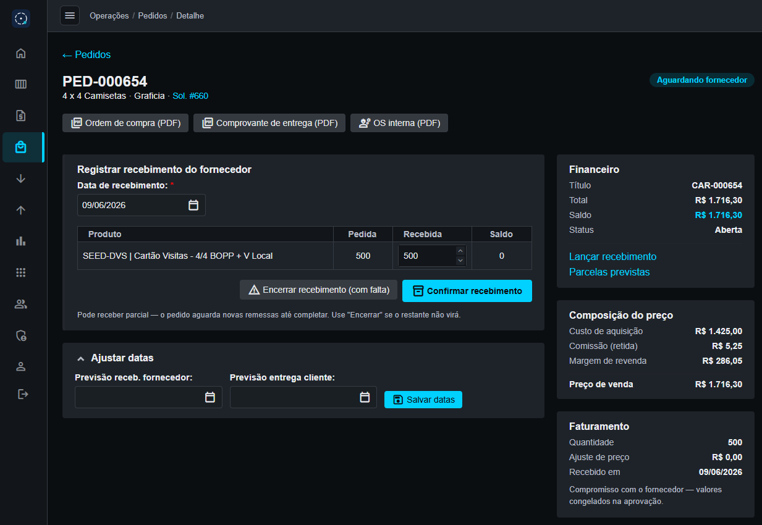Screen dimensions: 762x525
Task: Click Margem de revenda R$ 286,05
Action: click(722, 361)
